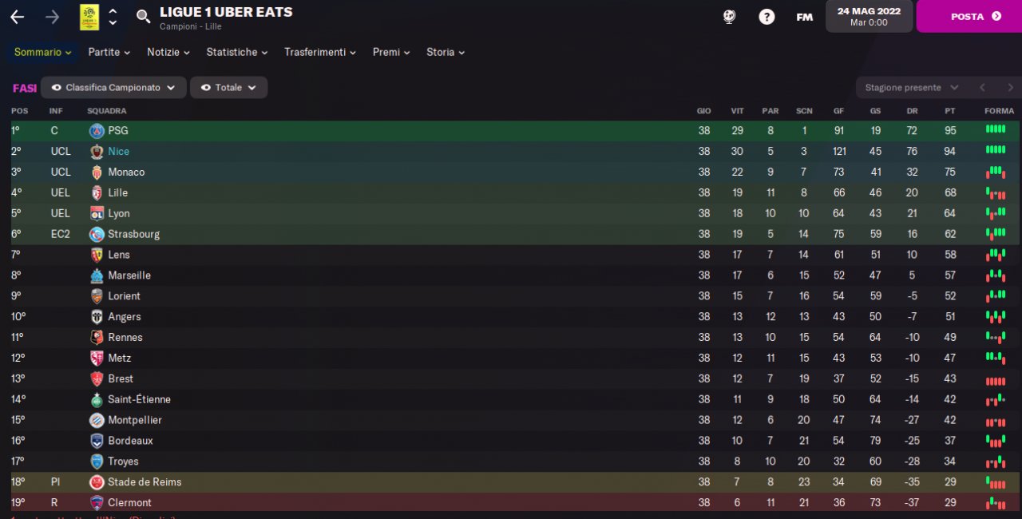Open the search magnifier icon
The height and width of the screenshot is (519, 1022).
click(x=144, y=17)
